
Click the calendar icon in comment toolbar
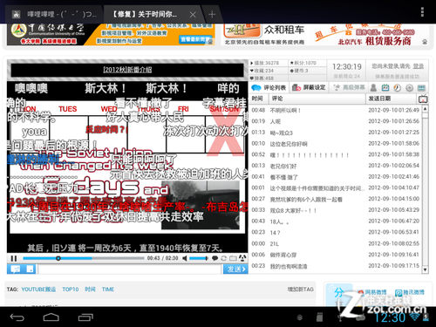tap(385, 87)
